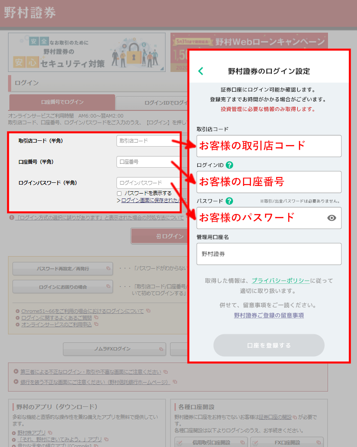The width and height of the screenshot is (357, 447).
Task: Toggle password visibility eye icon
Action: click(x=332, y=218)
